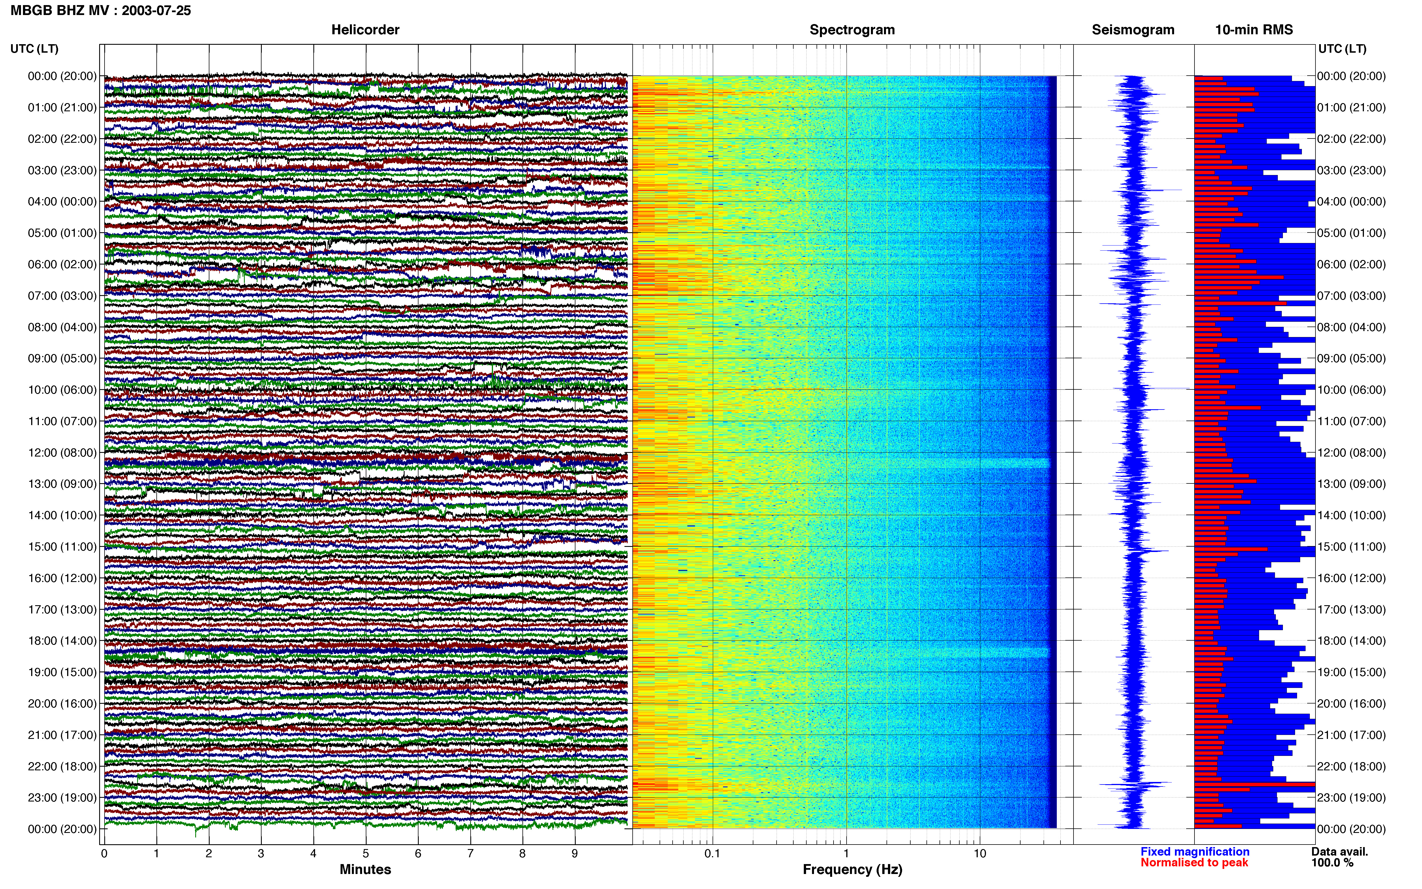Click '21:00 (17:00)' on the RMS time axis
1422x889 pixels.
coord(1351,735)
